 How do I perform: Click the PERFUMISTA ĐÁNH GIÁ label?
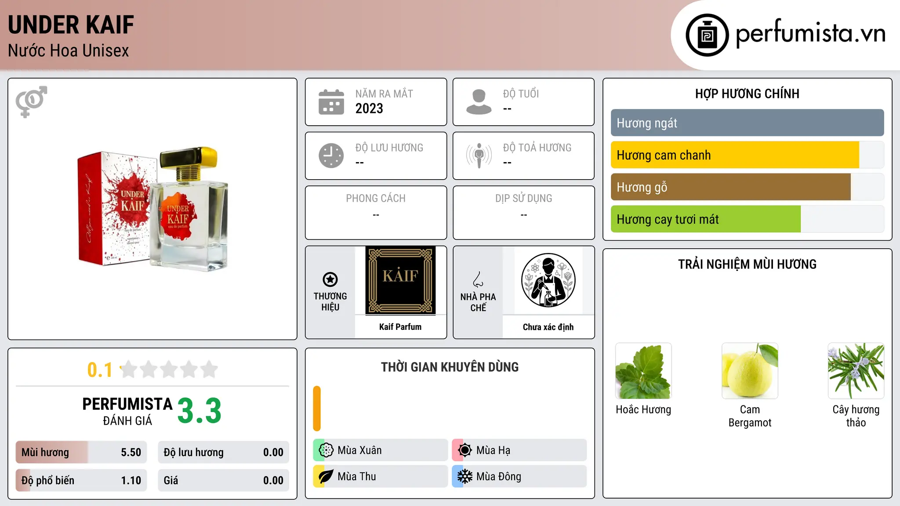click(127, 411)
